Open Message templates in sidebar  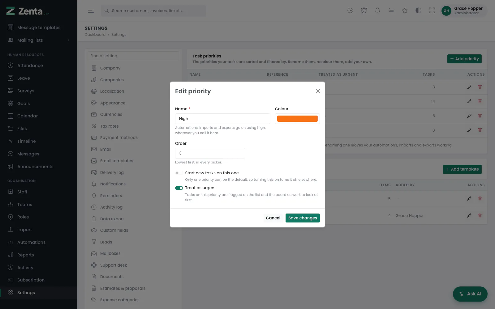pyautogui.click(x=39, y=28)
